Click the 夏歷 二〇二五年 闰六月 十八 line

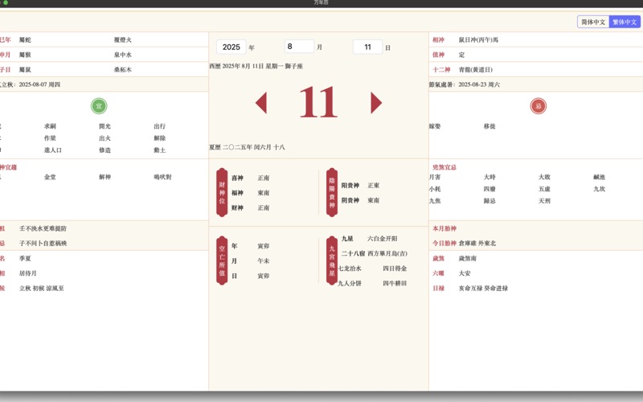[x=248, y=147]
